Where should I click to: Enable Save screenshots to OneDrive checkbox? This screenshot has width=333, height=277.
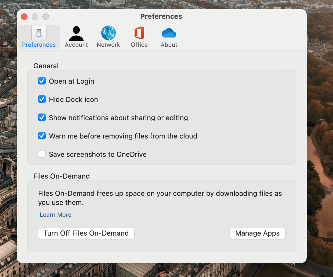pos(42,154)
